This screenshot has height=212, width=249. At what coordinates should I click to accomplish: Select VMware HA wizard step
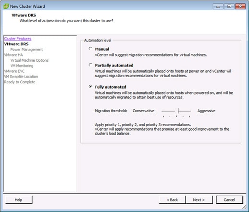point(13,55)
